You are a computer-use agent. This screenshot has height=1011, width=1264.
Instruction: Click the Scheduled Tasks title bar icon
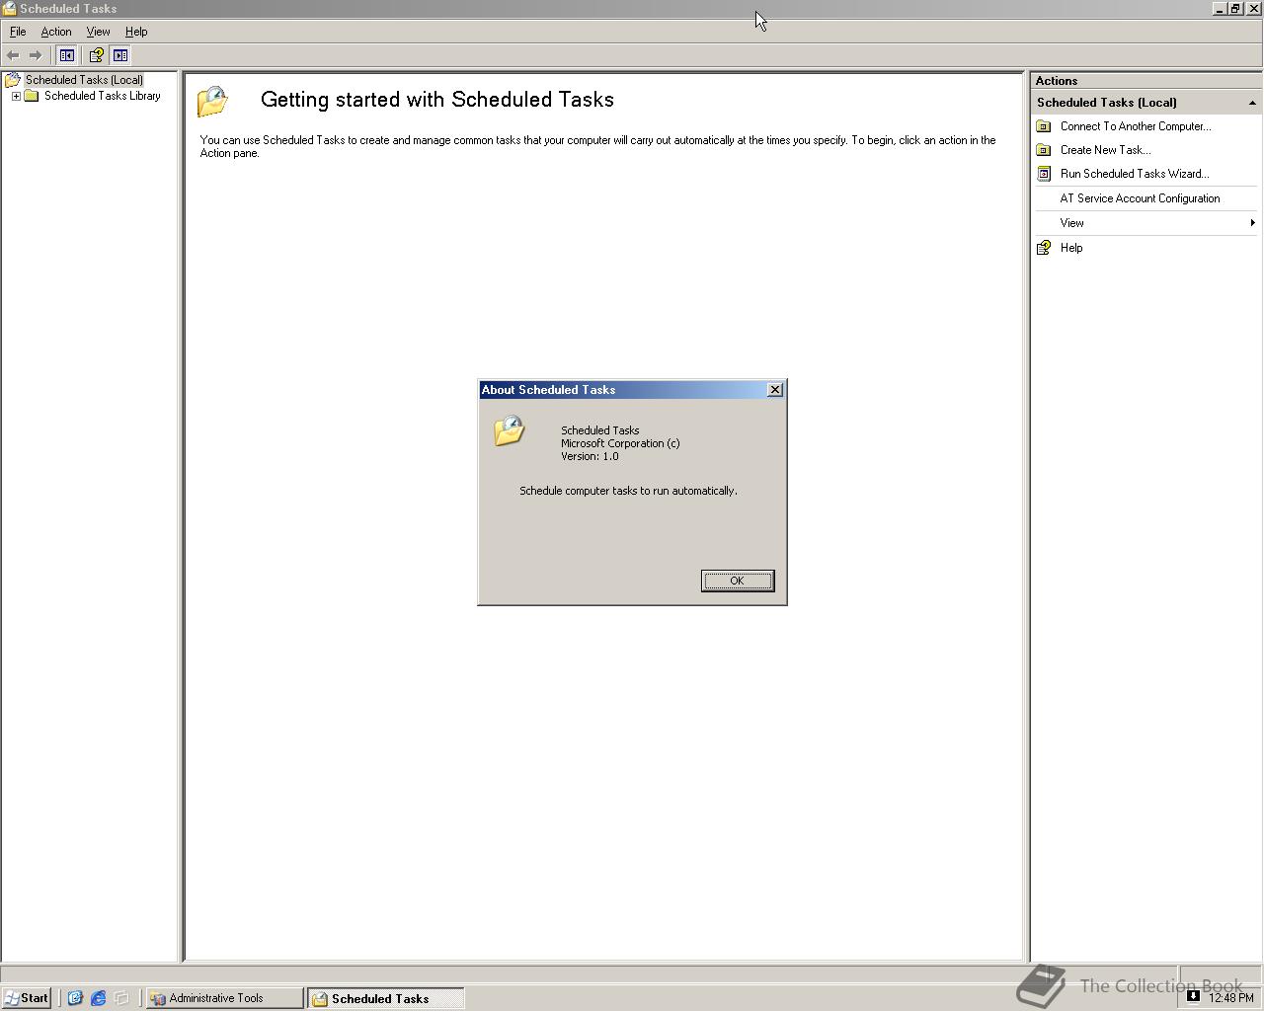(x=9, y=9)
